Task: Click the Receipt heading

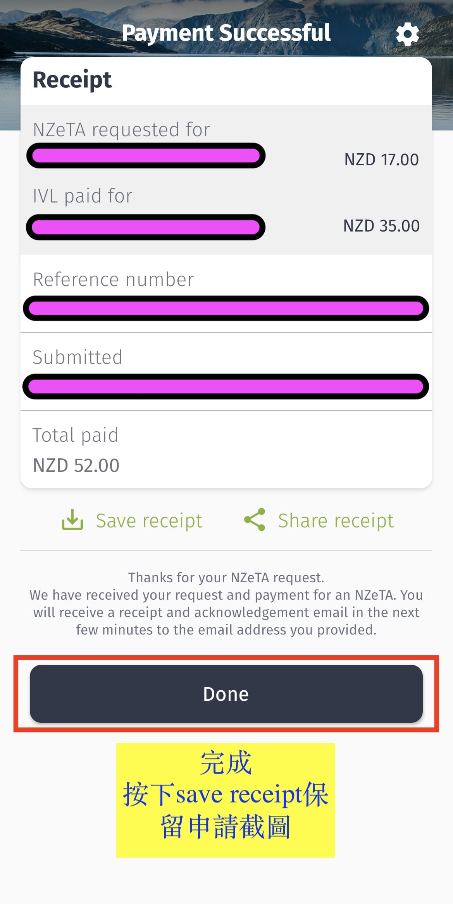Action: pyautogui.click(x=72, y=80)
